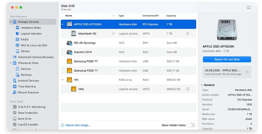Click the Macintosh HD volume icon

coord(73,33)
